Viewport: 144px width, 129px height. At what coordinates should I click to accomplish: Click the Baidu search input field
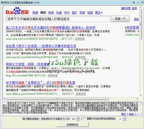tap(58, 19)
